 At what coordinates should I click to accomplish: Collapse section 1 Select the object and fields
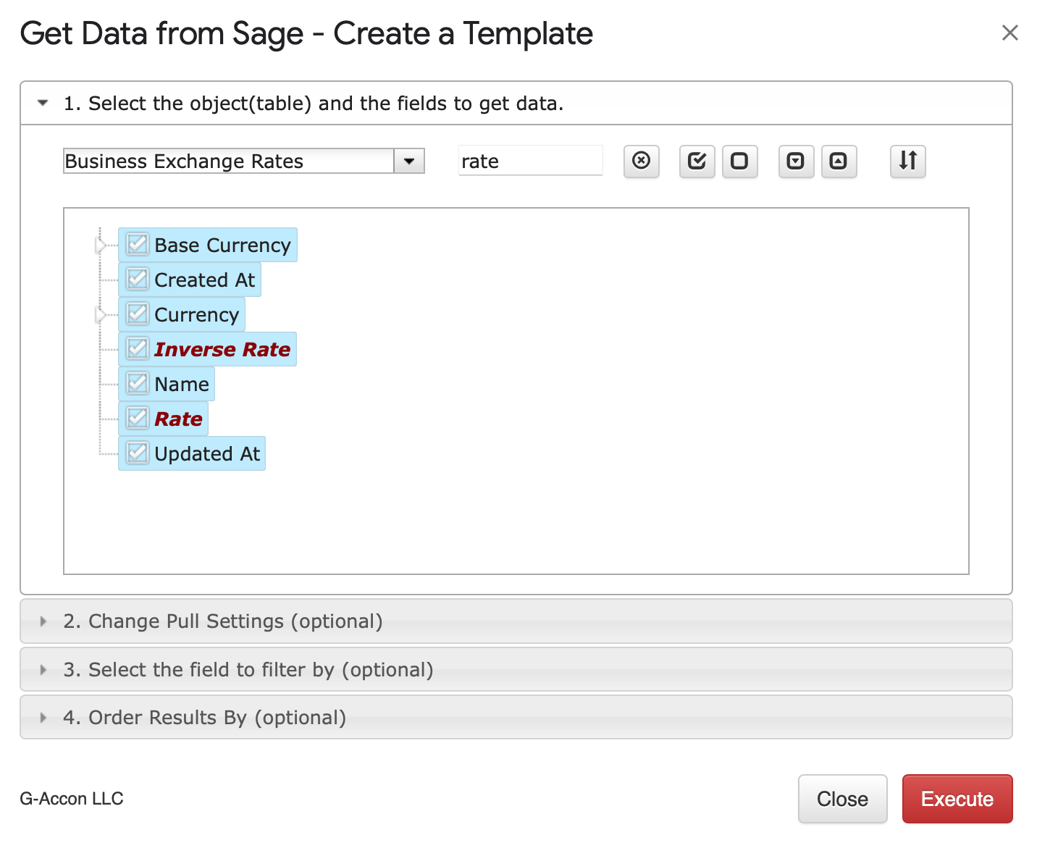click(516, 104)
